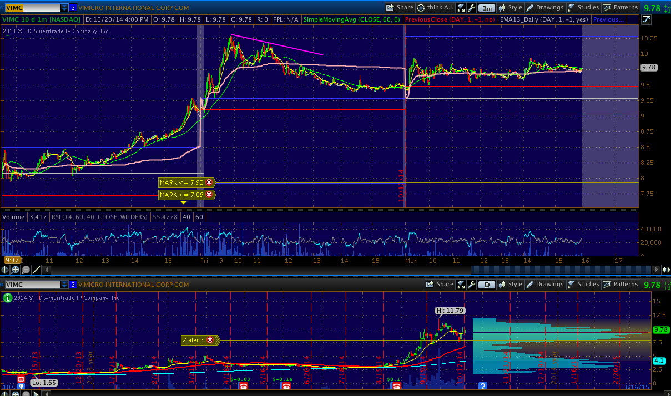
Task: Open the upper chart Studies menu
Action: click(x=583, y=8)
